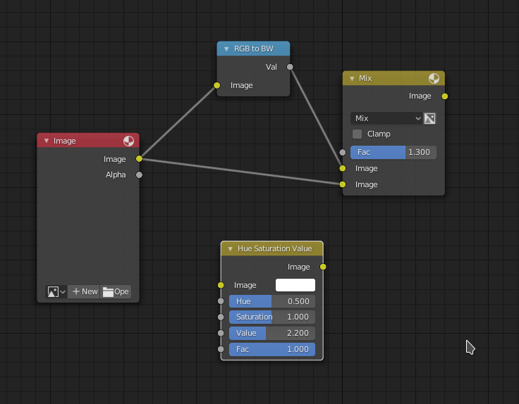Click the Val output socket on RGB to BW
This screenshot has height=404, width=519.
[x=290, y=67]
